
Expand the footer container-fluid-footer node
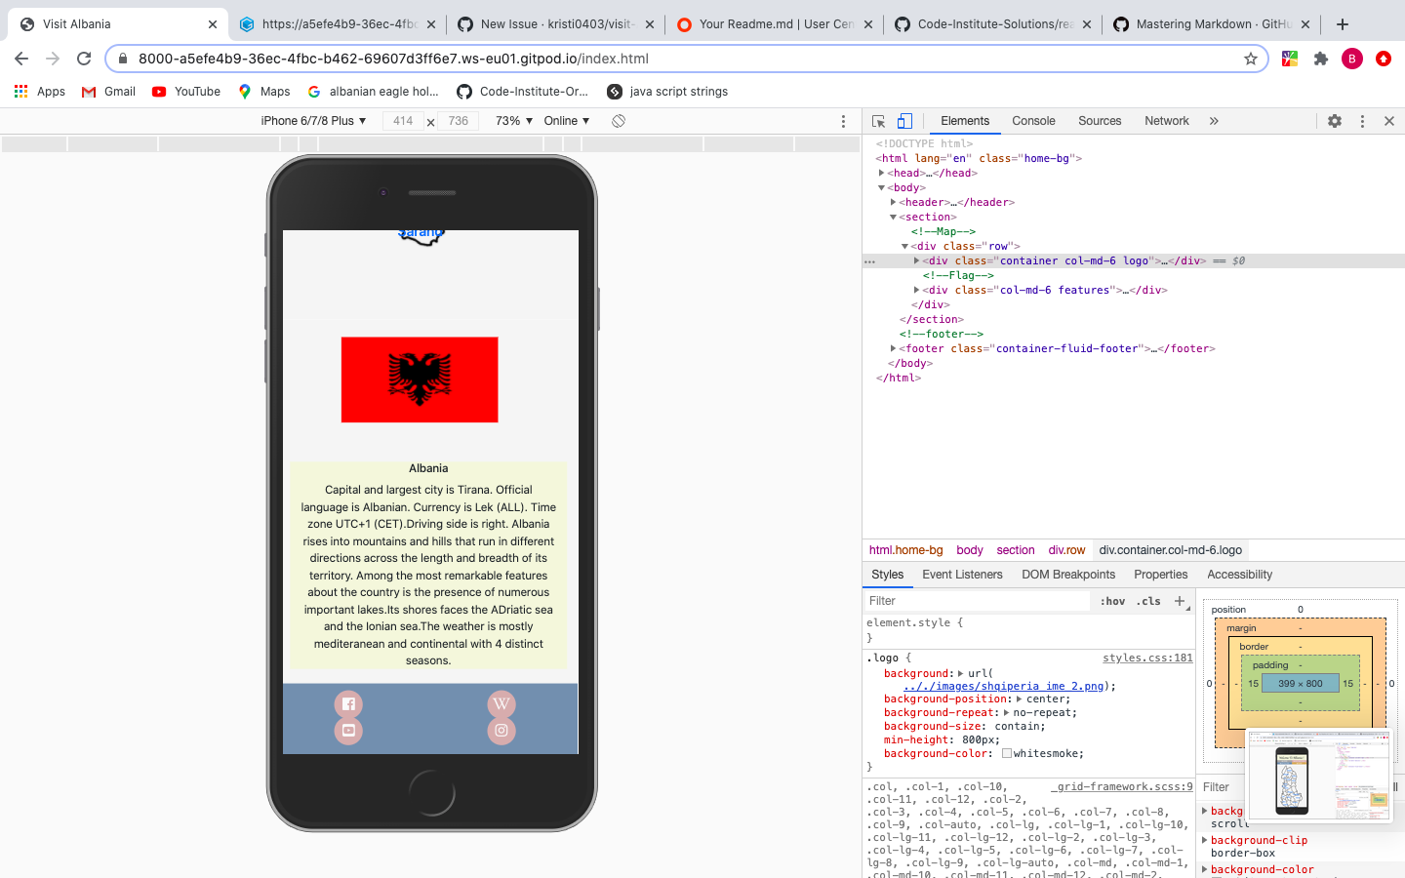tap(893, 348)
